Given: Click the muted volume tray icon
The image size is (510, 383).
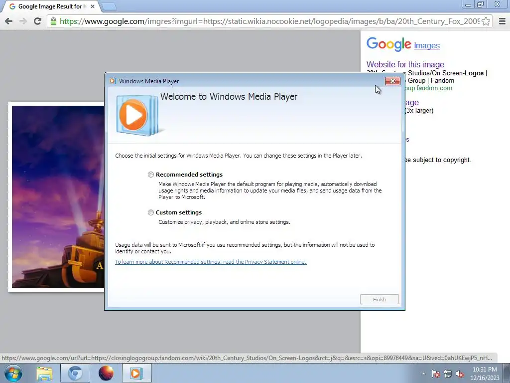Looking at the screenshot, I should (x=460, y=374).
